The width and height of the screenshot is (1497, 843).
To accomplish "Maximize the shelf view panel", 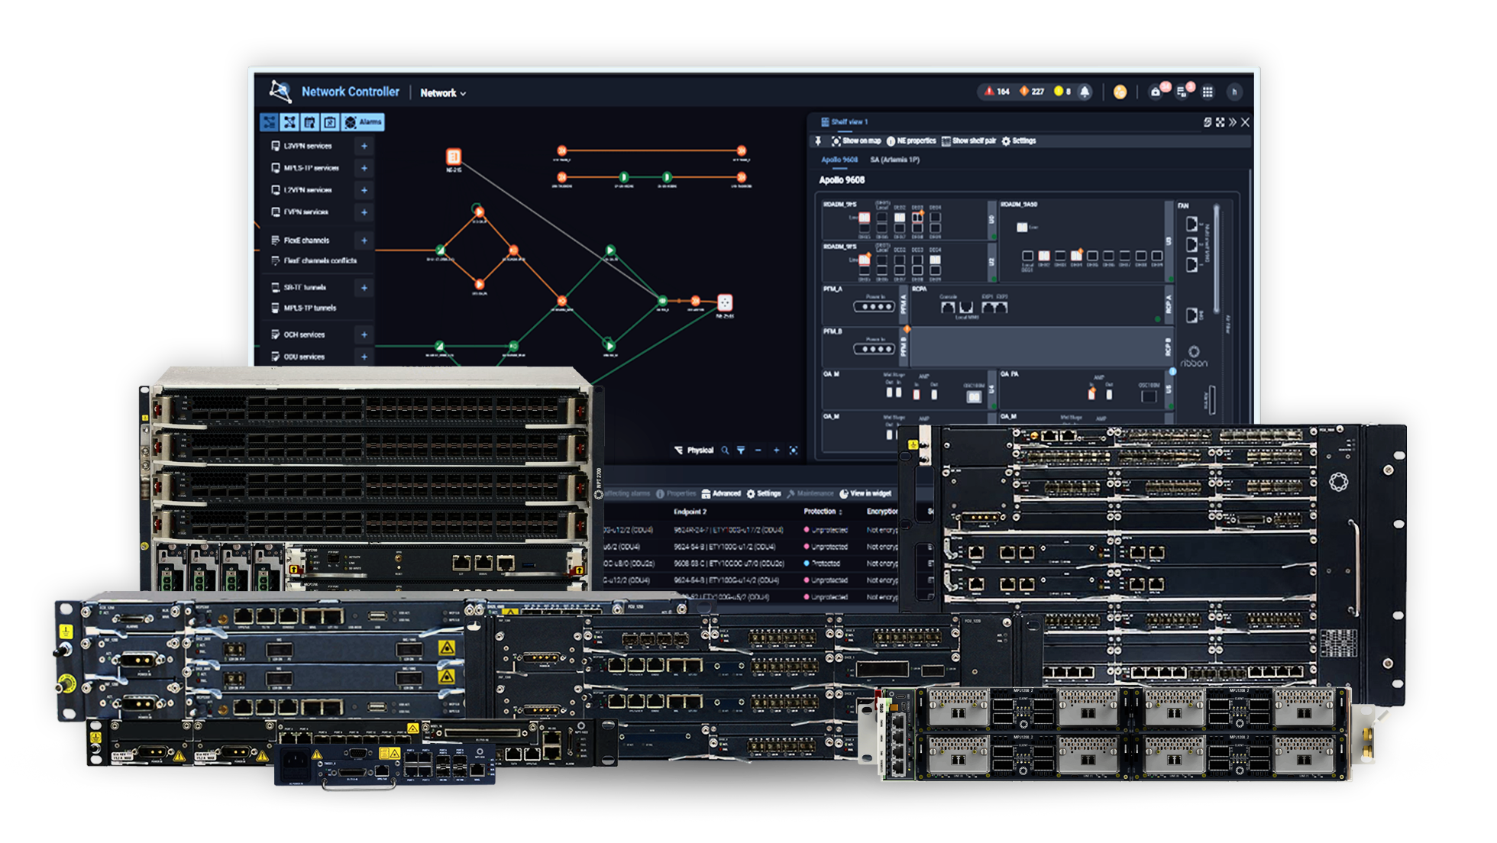I will (x=1220, y=122).
